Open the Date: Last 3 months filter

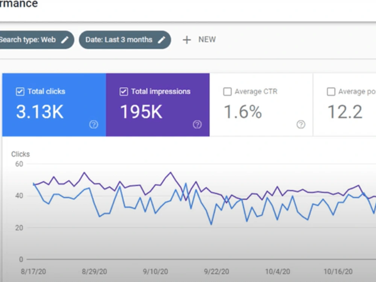coord(125,40)
